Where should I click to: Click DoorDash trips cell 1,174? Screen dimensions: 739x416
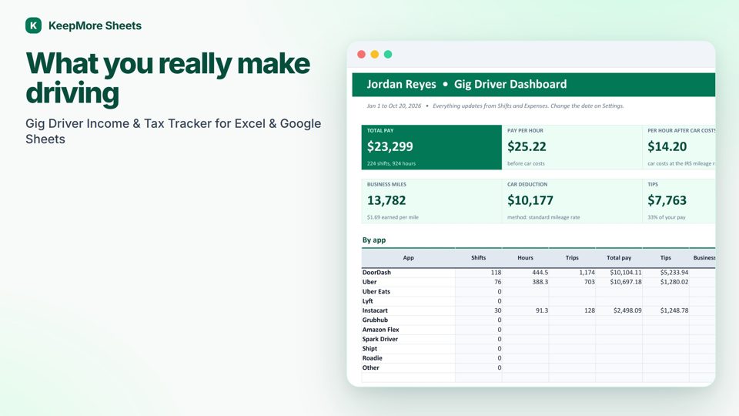pyautogui.click(x=572, y=272)
